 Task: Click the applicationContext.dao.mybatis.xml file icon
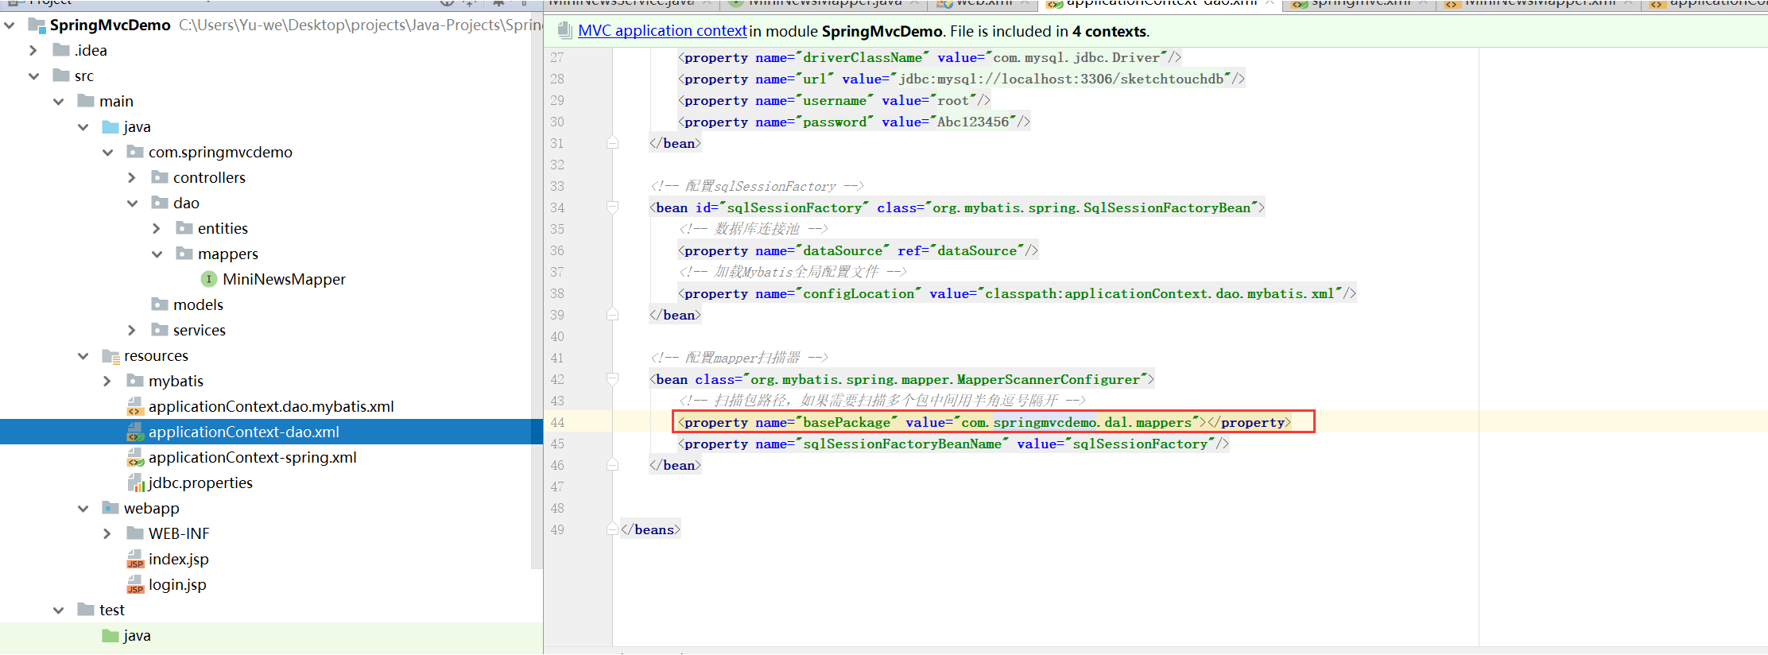pos(135,406)
